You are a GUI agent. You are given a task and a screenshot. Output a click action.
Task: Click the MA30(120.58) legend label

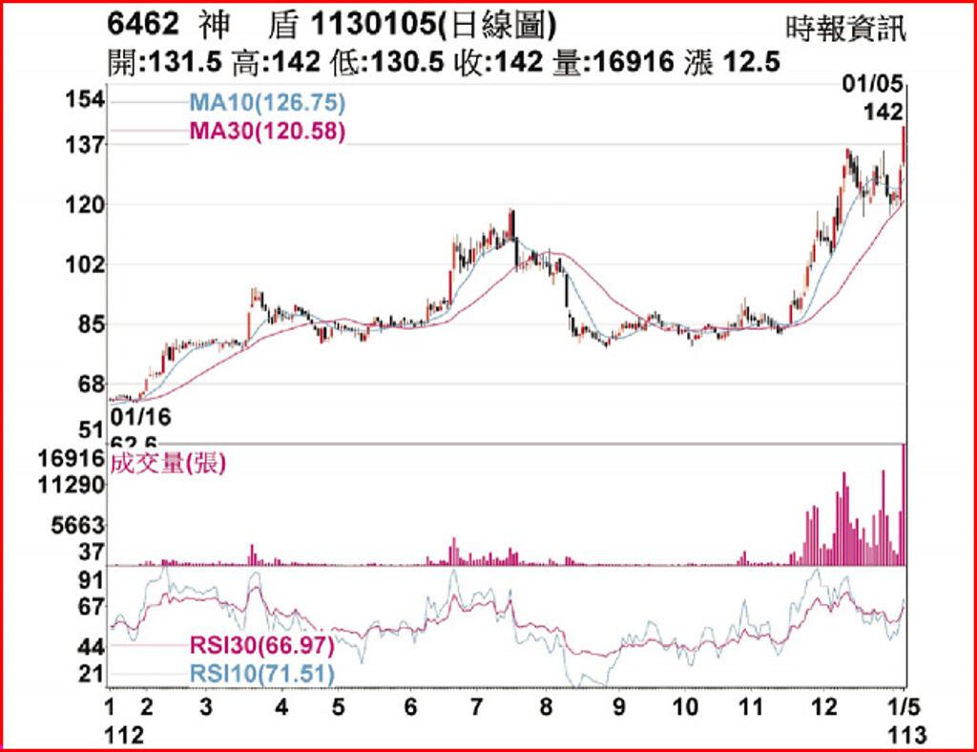coord(265,131)
